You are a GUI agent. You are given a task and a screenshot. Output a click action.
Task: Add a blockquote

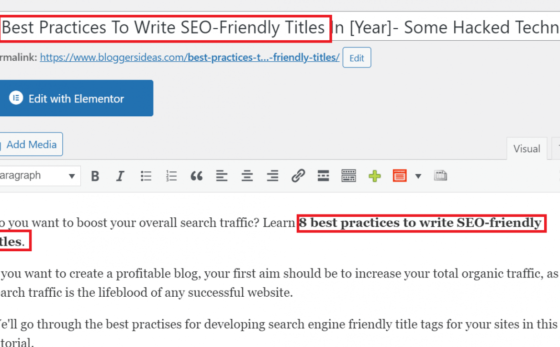tap(196, 176)
